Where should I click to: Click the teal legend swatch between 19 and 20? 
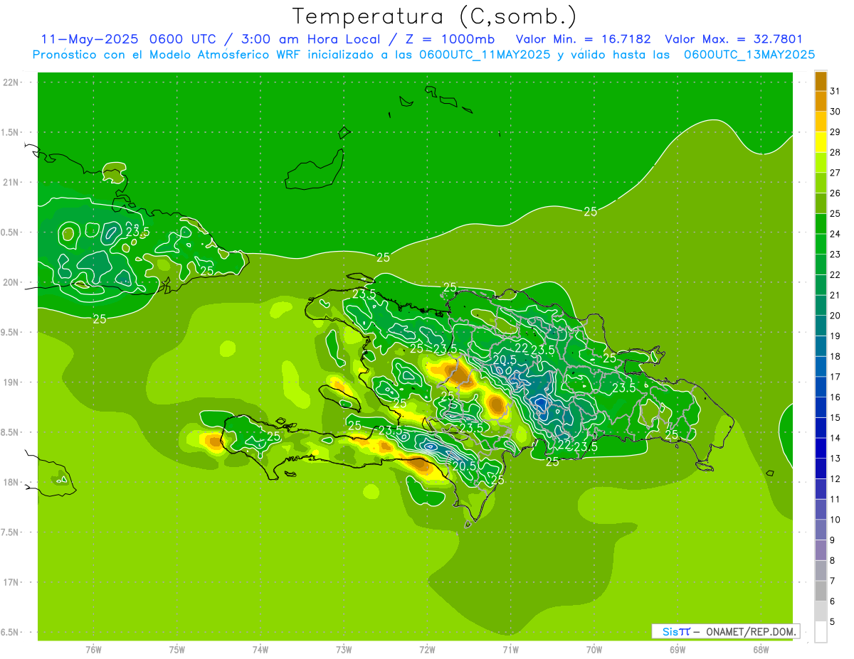point(821,326)
